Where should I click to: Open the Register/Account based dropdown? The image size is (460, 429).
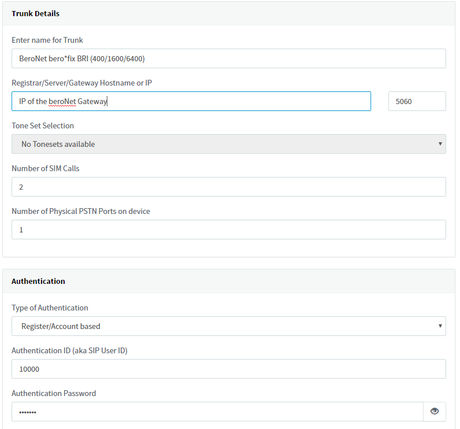229,326
